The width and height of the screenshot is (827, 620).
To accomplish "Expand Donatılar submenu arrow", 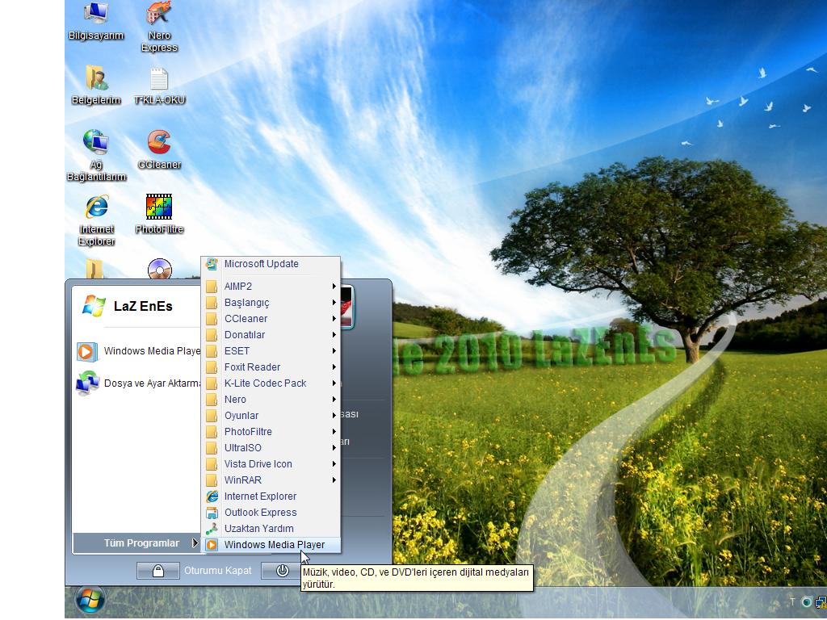I will click(x=334, y=335).
